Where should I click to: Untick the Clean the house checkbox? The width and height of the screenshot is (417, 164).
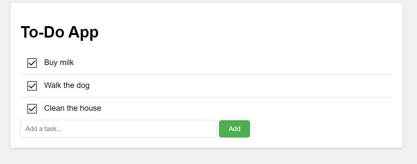tap(32, 109)
